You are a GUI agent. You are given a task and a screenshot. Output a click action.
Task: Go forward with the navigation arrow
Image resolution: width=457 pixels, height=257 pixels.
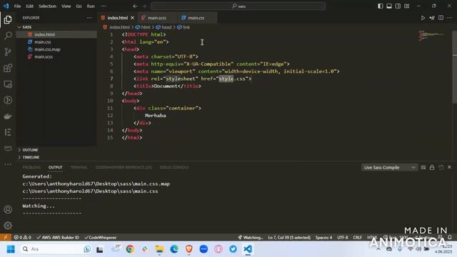tap(144, 6)
